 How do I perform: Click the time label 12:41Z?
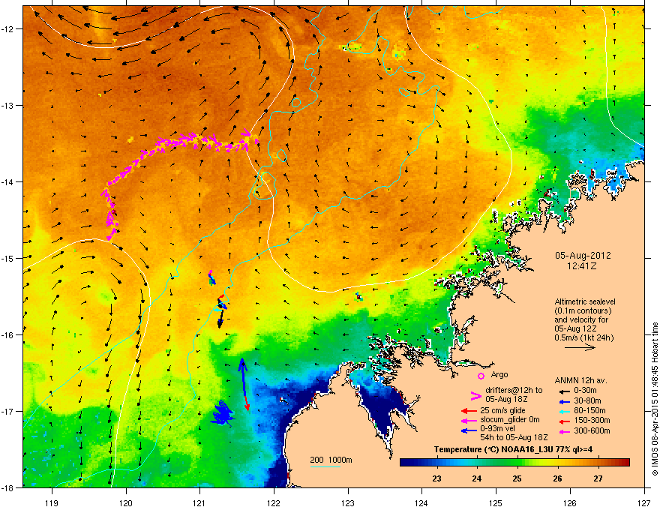(x=582, y=266)
